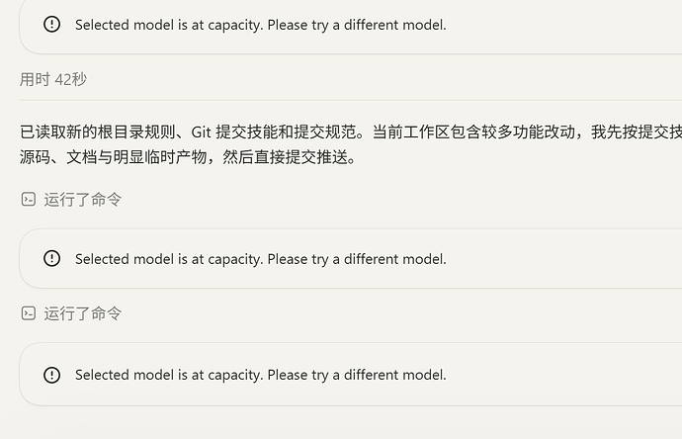Click 'Please try a different model' in the bottom banner
The height and width of the screenshot is (439, 682).
[x=357, y=375]
